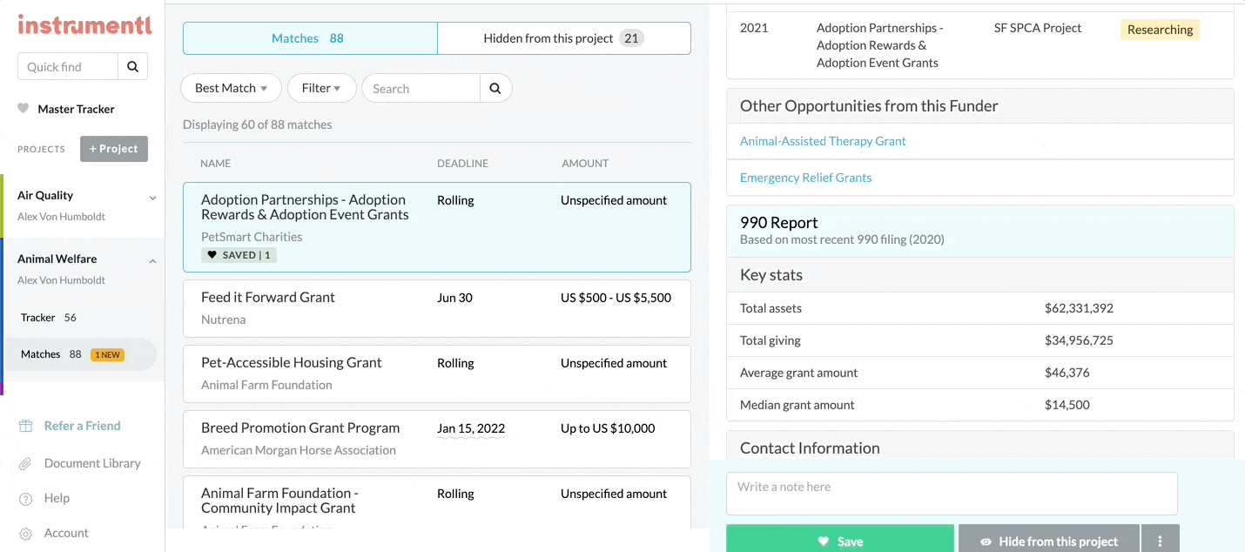Select Animal Farm Foundation Community Impact Grant
The image size is (1245, 552).
click(x=436, y=502)
